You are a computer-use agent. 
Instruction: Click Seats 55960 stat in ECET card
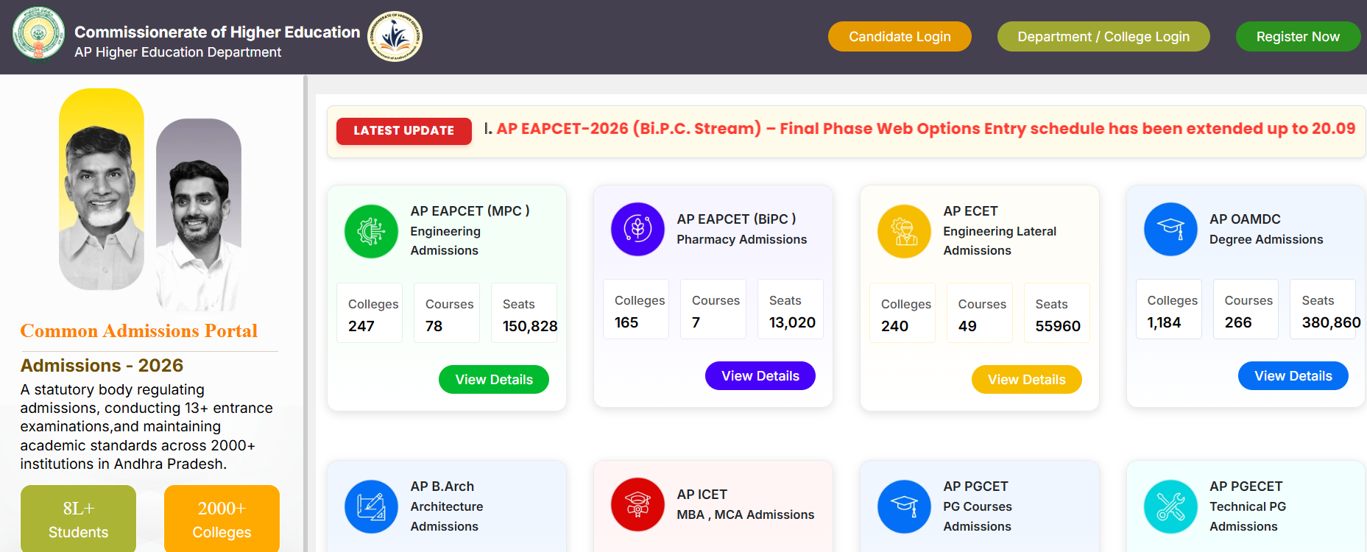[x=1057, y=313]
